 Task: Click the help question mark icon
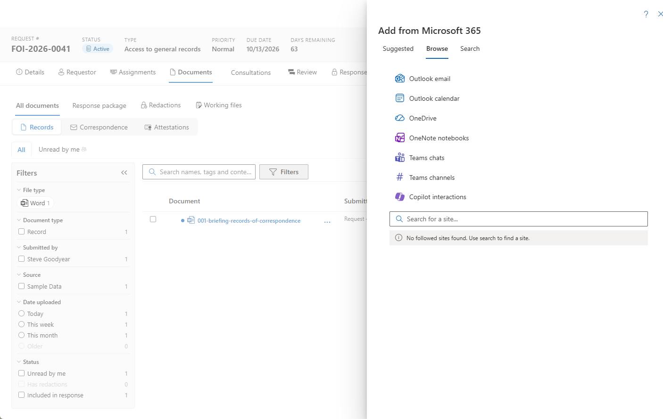[646, 14]
